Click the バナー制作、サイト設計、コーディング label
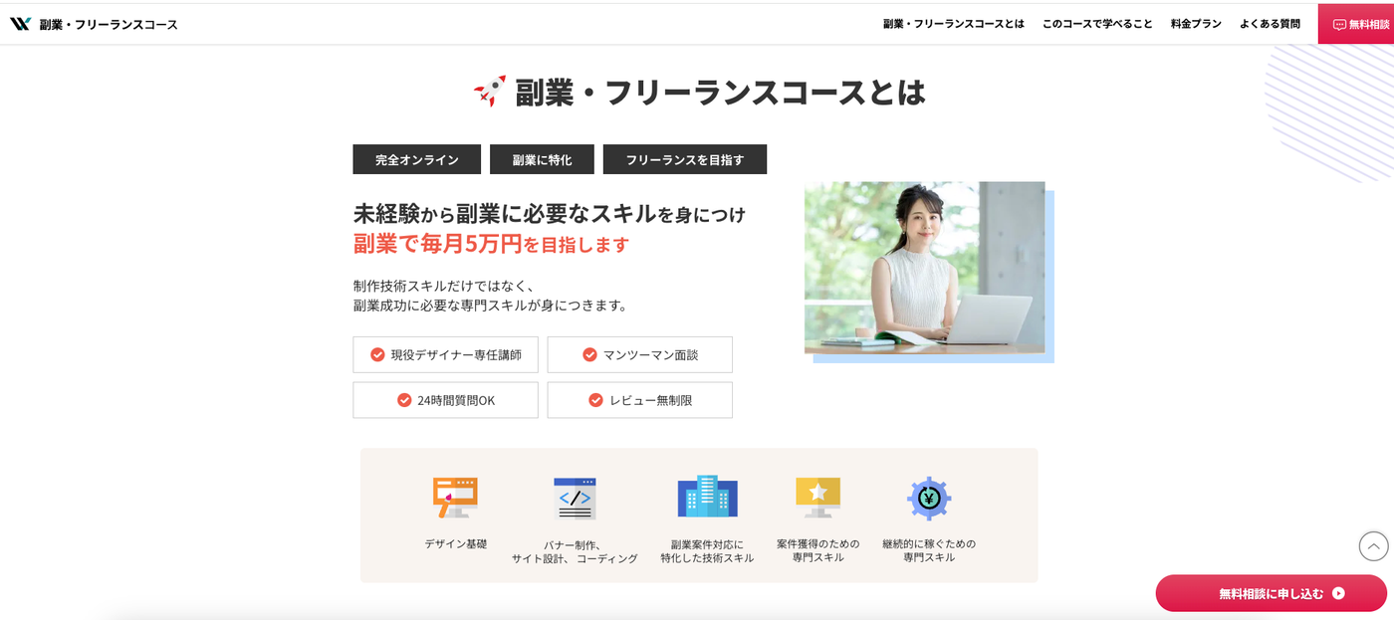Image resolution: width=1394 pixels, height=620 pixels. [575, 551]
